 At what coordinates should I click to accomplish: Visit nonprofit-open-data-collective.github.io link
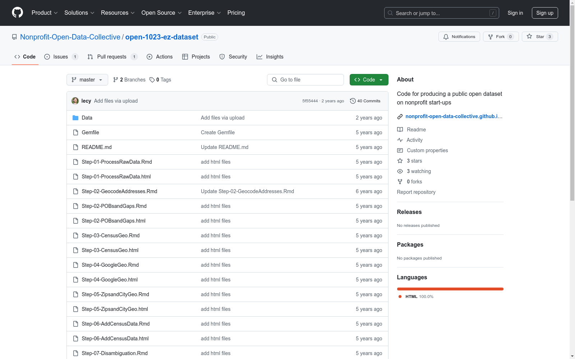click(x=454, y=116)
